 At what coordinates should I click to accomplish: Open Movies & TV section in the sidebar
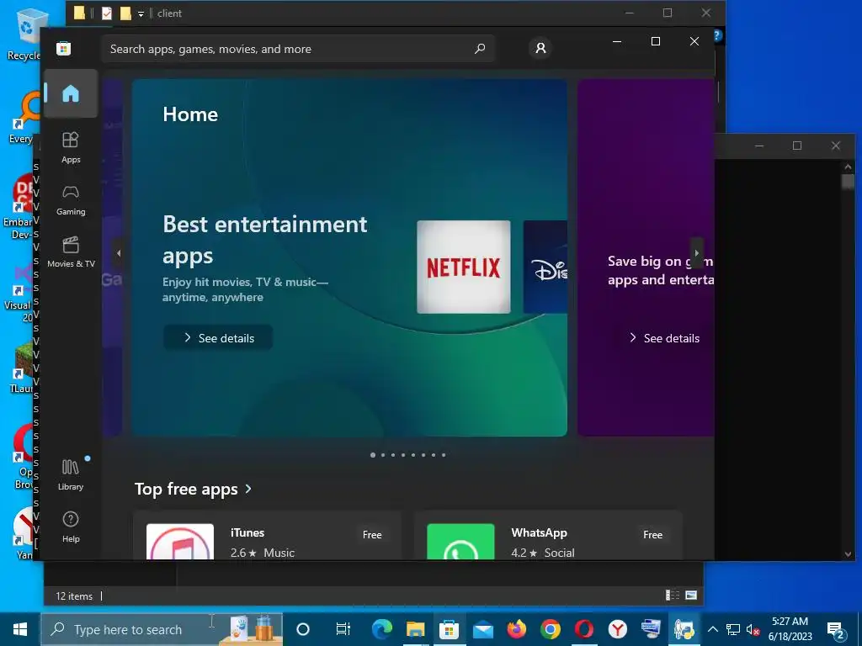point(71,252)
